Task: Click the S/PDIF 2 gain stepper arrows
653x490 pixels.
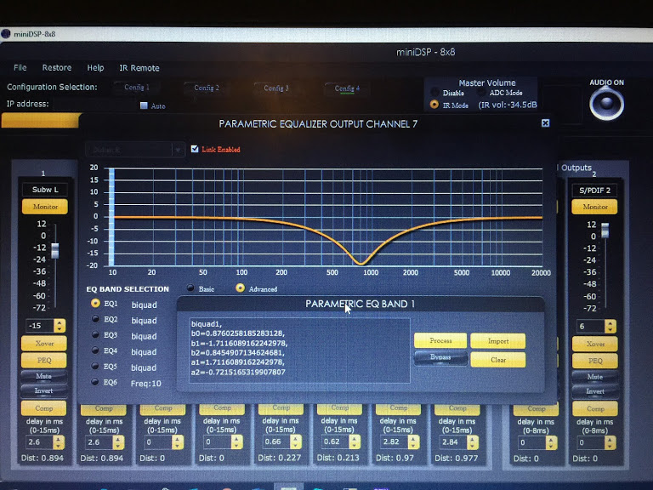Action: pyautogui.click(x=610, y=327)
